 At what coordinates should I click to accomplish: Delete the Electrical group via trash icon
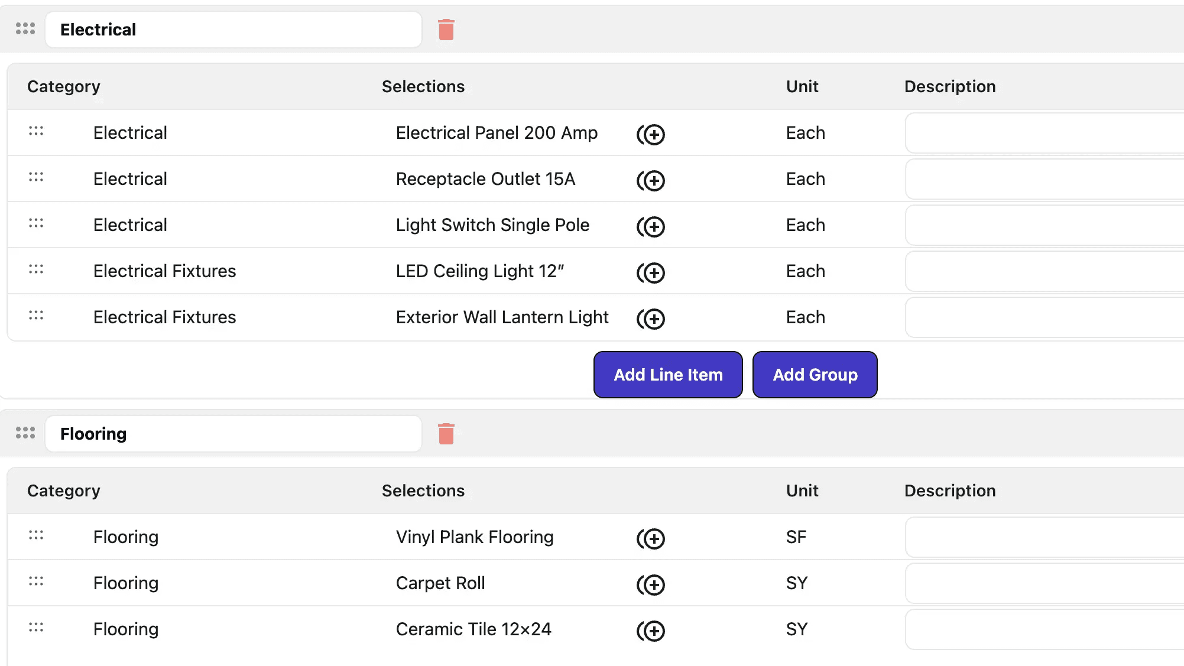pyautogui.click(x=446, y=29)
